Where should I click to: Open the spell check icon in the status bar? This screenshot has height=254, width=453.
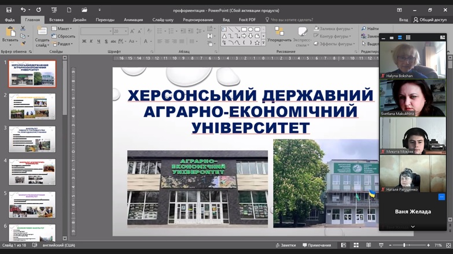point(35,245)
